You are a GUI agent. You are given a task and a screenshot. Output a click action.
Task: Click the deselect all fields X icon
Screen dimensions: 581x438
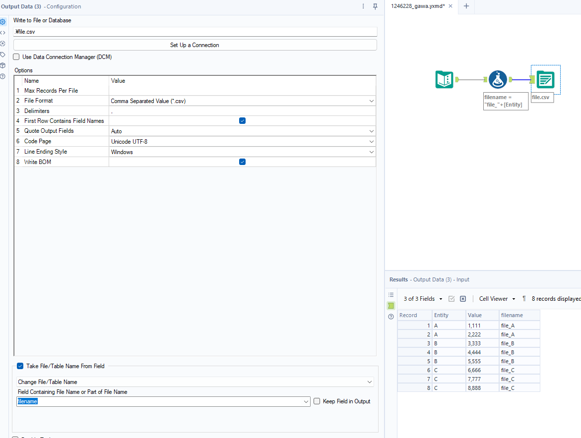point(463,299)
